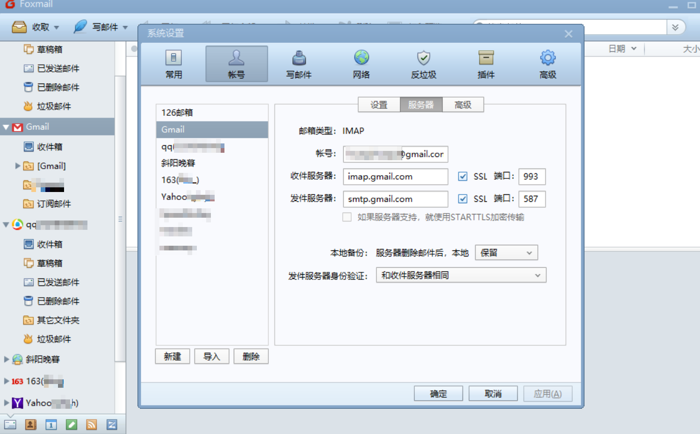Click the 斜阳晚春 account icon in the sidebar
This screenshot has height=434, width=700.
[17, 359]
